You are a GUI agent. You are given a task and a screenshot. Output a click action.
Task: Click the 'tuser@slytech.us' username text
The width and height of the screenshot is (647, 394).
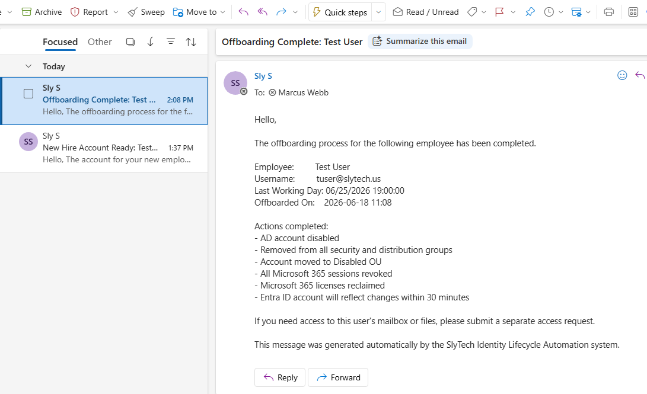point(349,179)
